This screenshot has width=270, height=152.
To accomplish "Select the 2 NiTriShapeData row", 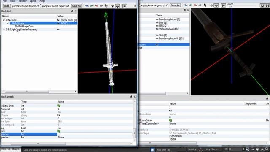I will 39,26.
